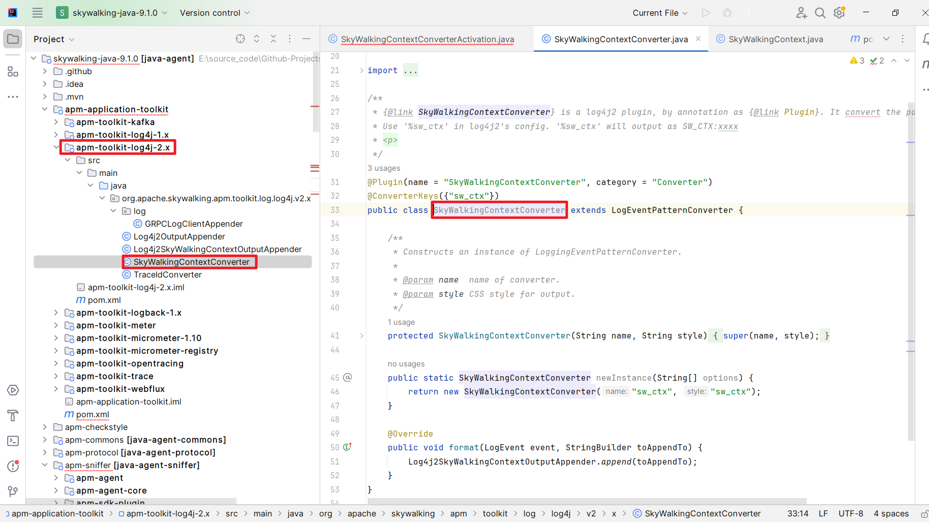The width and height of the screenshot is (929, 522).
Task: Open '4 spaces' indent settings
Action: (891, 514)
